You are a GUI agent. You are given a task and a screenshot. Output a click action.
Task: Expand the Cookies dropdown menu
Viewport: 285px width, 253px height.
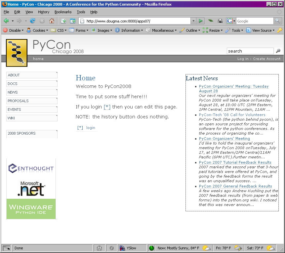[x=37, y=30]
